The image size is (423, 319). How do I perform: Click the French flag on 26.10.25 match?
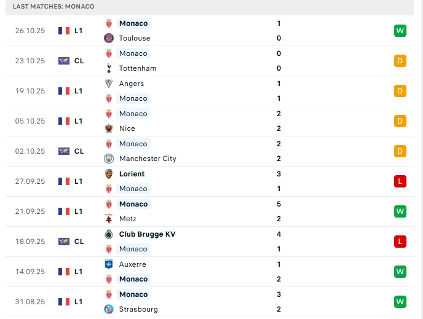(64, 31)
